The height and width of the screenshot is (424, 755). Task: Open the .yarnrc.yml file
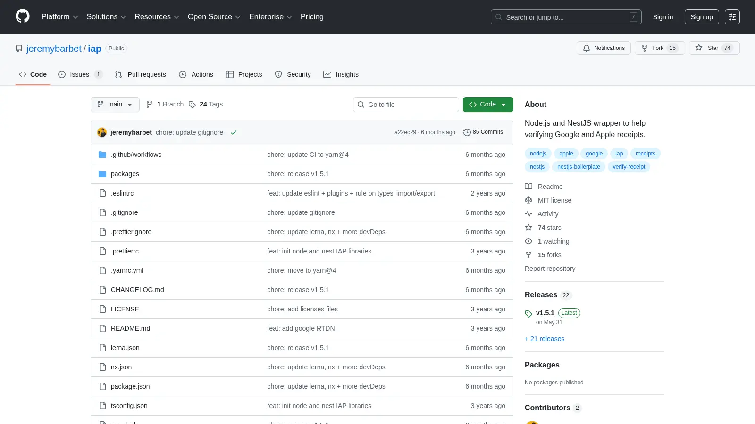(x=127, y=270)
